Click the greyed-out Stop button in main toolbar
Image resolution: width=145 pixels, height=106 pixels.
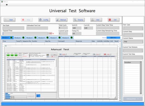point(27,20)
